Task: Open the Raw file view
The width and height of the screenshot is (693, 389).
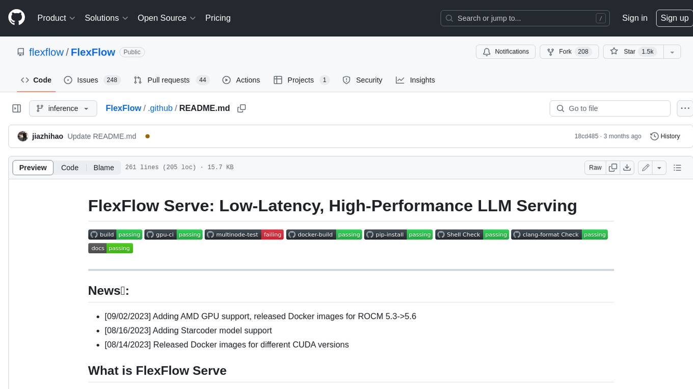Action: click(x=595, y=168)
